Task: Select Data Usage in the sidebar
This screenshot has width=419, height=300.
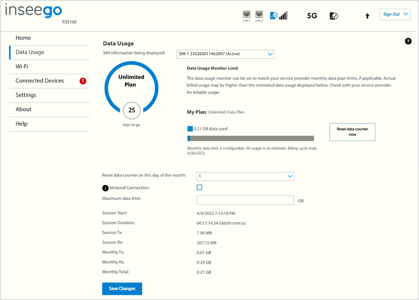Action: [49, 53]
